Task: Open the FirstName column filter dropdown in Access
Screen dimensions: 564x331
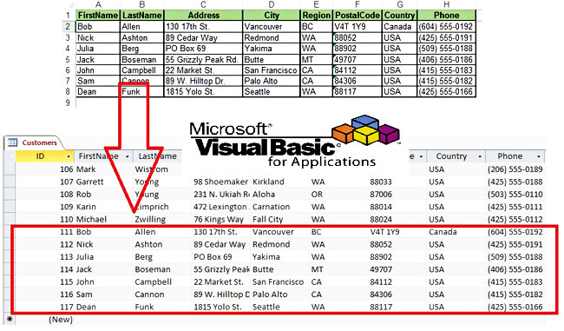Action: (x=127, y=156)
